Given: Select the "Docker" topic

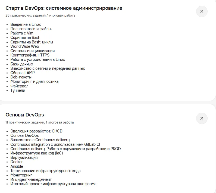Looking at the screenshot, I should [x=17, y=162].
